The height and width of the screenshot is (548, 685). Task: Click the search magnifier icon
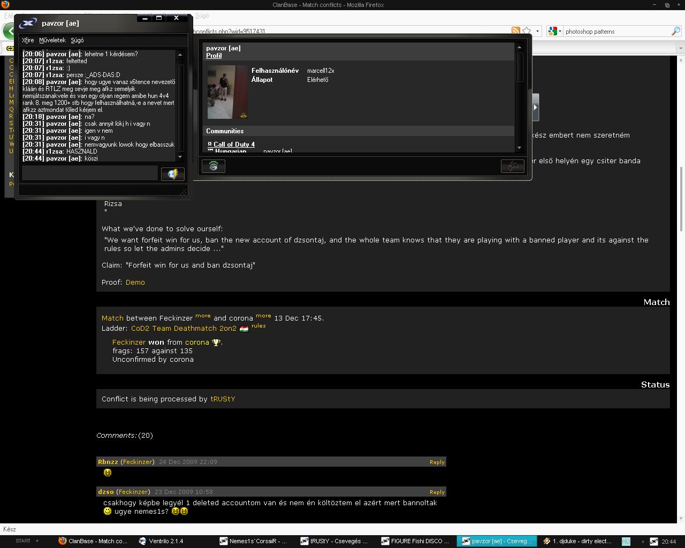tap(675, 31)
